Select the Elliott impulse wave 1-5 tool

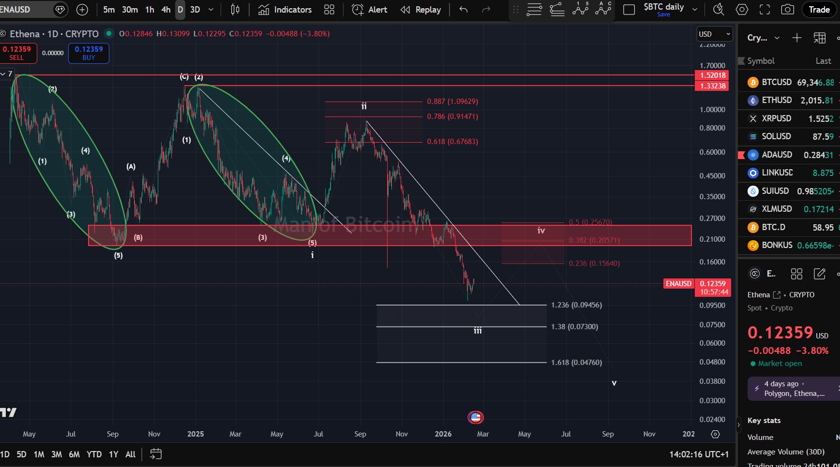(x=580, y=9)
